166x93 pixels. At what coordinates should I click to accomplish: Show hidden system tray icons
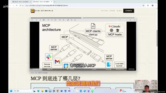pos(134,91)
